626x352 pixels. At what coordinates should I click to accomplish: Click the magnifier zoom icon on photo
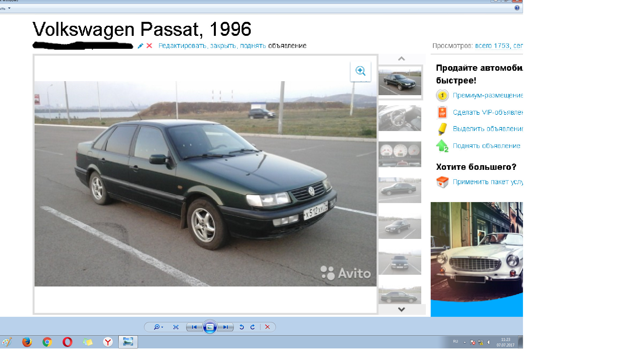tap(360, 71)
